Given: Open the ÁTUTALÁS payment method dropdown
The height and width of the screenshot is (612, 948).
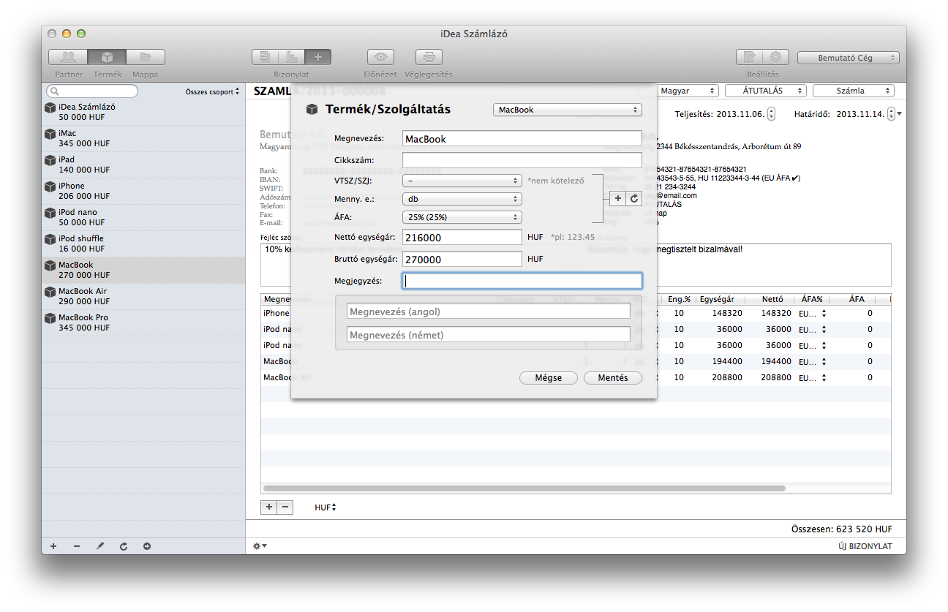Looking at the screenshot, I should tap(765, 91).
